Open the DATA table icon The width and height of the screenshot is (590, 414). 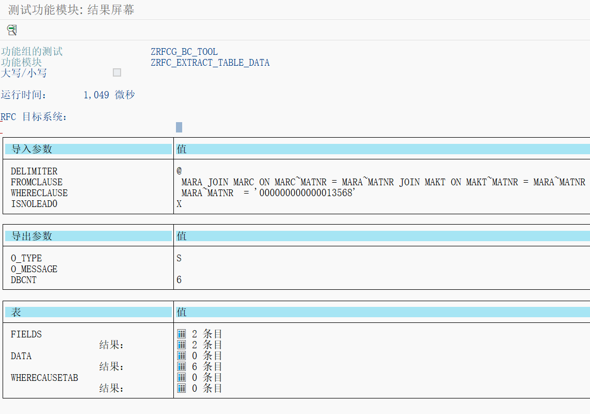point(181,356)
